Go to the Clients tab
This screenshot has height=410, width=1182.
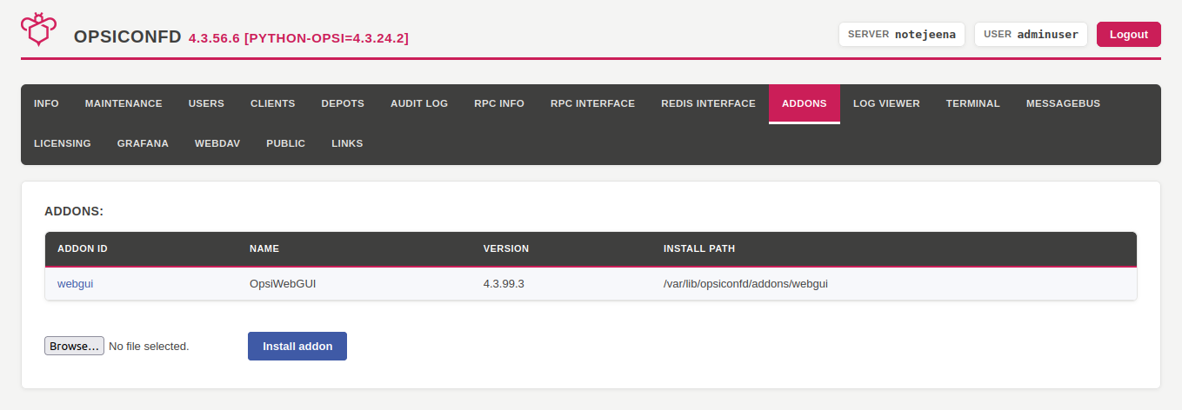(273, 103)
